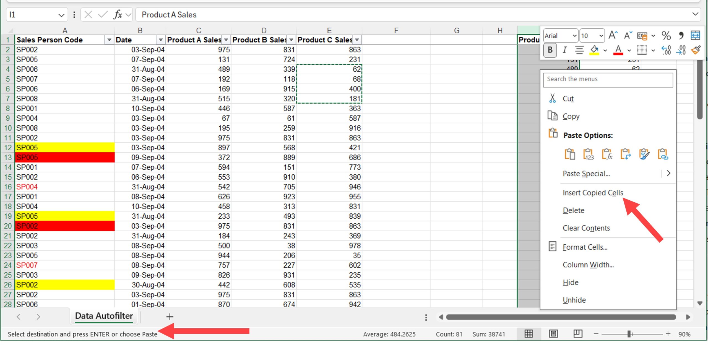Toggle bold formatting in the mini toolbar
The height and width of the screenshot is (348, 708).
pos(550,50)
